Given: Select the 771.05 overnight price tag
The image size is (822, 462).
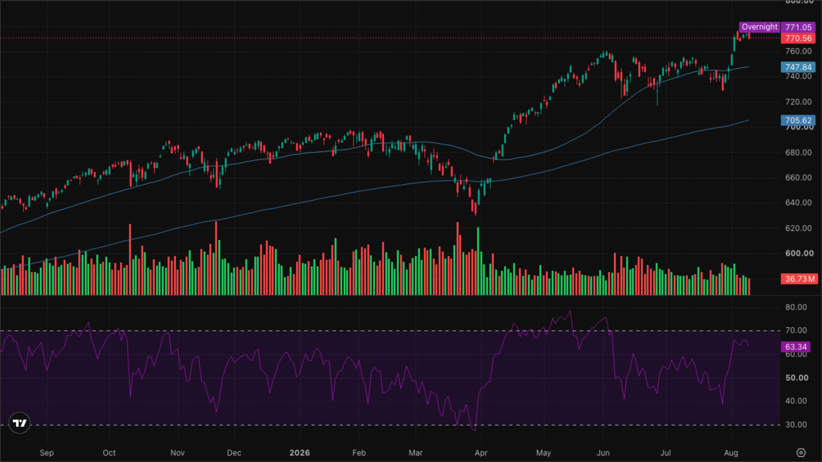Looking at the screenshot, I should [798, 27].
